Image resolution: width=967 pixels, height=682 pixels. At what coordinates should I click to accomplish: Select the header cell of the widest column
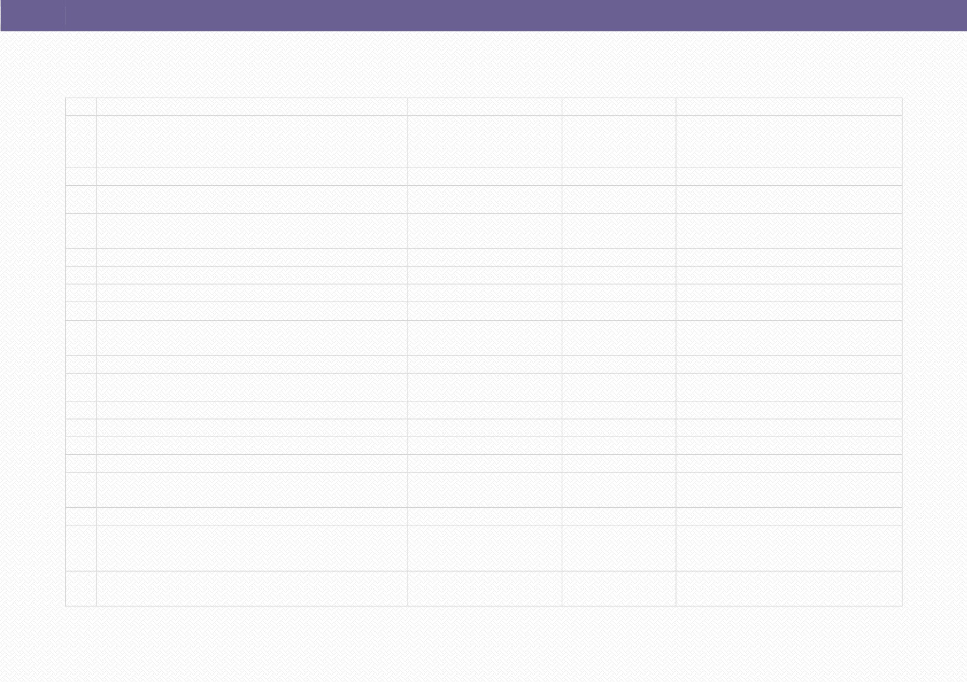click(x=252, y=106)
